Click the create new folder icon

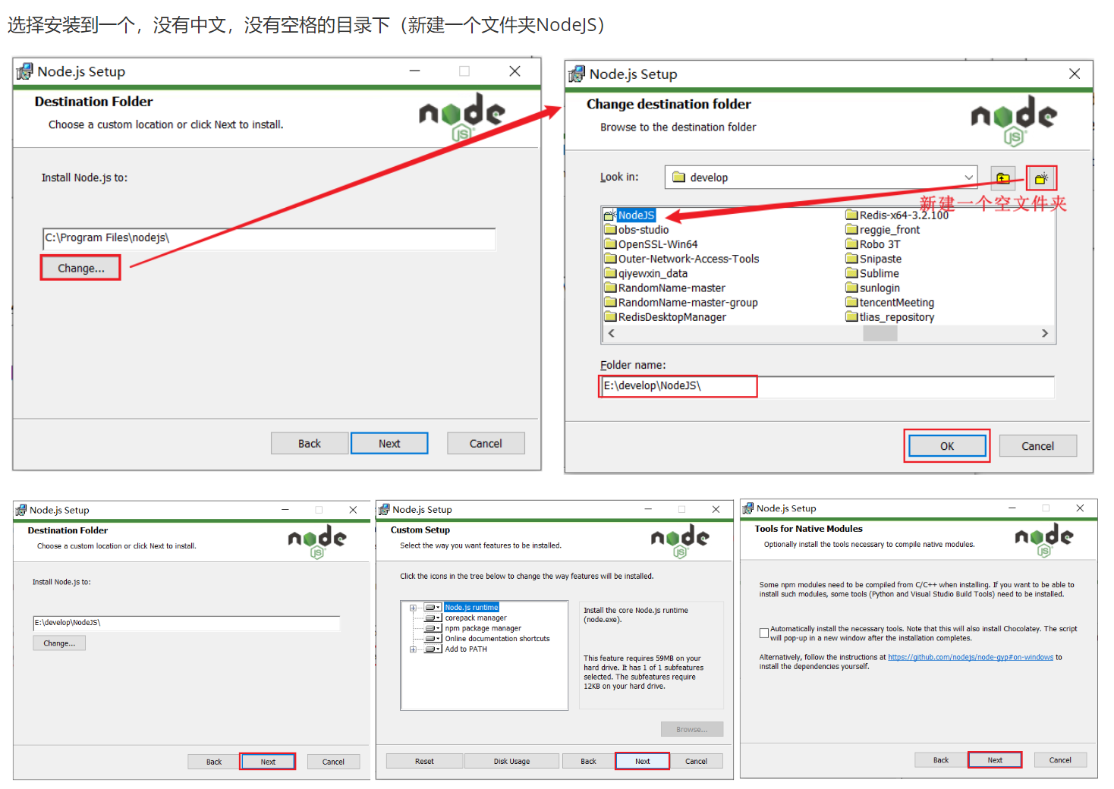coord(1041,178)
